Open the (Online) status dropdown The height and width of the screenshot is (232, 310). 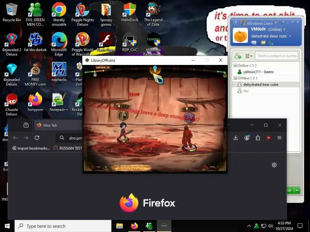coord(277,29)
